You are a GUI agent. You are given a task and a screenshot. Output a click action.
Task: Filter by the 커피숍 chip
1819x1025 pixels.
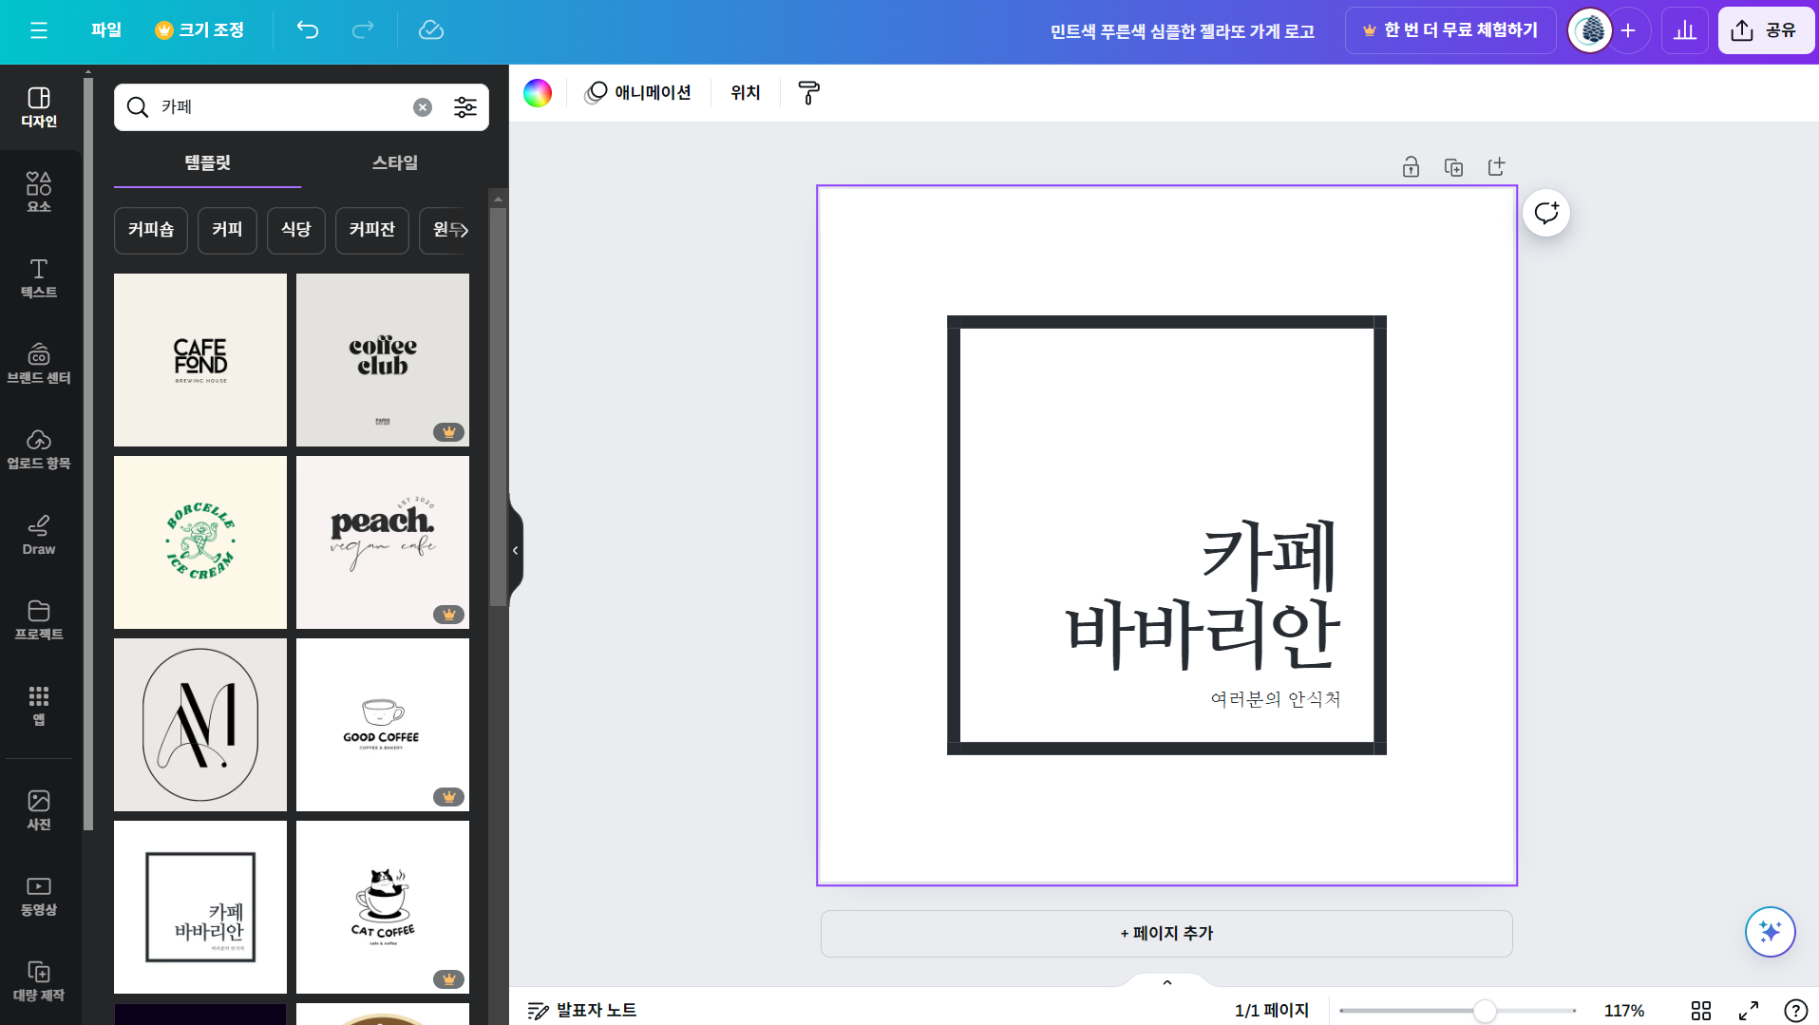tap(151, 230)
